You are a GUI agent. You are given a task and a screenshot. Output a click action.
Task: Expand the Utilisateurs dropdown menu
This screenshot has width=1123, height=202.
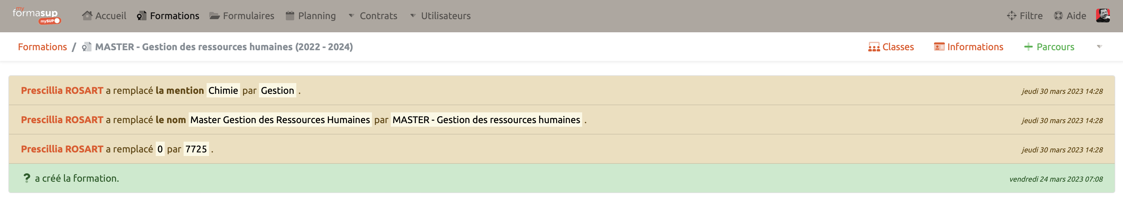pos(440,16)
